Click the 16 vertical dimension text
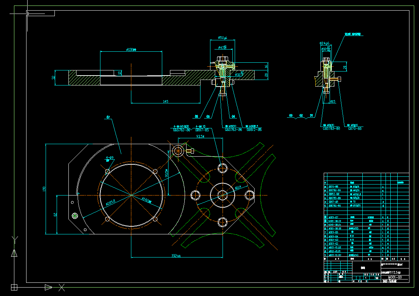 [266, 66]
